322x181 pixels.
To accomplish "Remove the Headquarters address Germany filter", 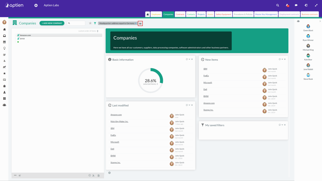I will pyautogui.click(x=136, y=23).
